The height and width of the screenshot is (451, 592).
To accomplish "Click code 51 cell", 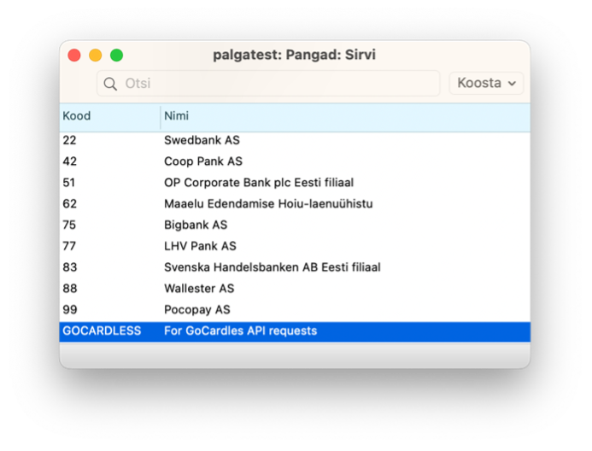I will coord(69,183).
